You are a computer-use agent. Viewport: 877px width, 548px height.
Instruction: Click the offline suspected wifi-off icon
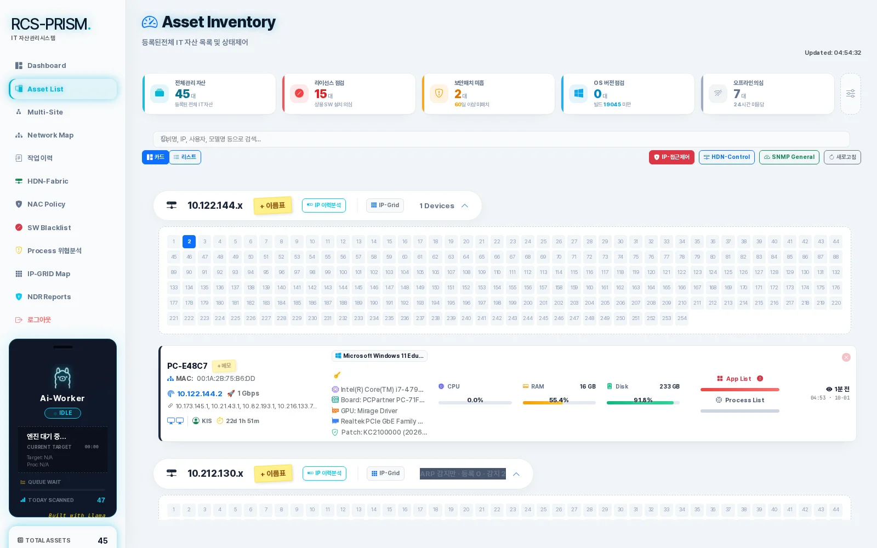pyautogui.click(x=718, y=93)
